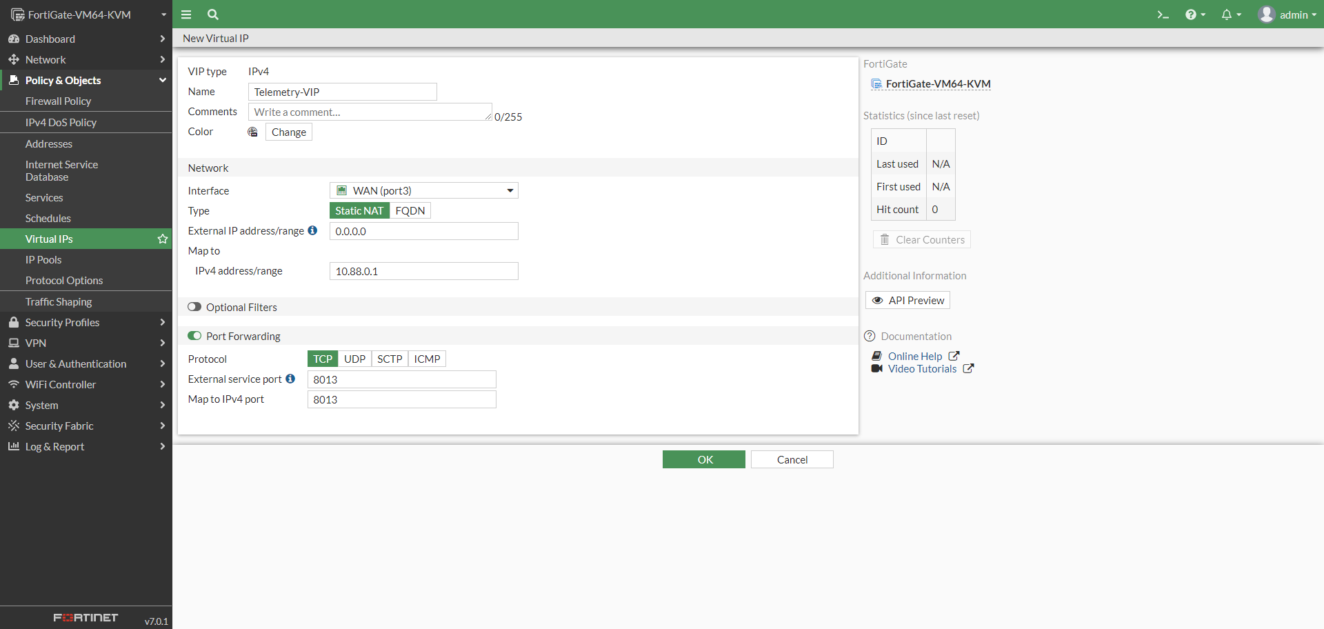Select TCP protocol
Viewport: 1324px width, 629px height.
click(x=323, y=359)
